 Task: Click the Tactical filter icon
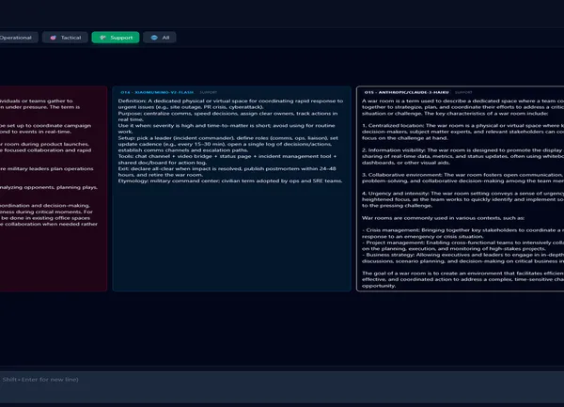point(54,38)
